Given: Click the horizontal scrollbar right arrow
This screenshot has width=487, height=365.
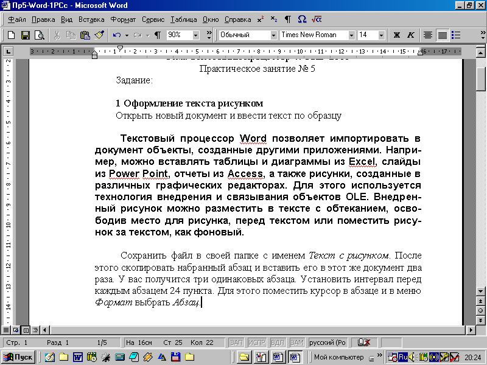Looking at the screenshot, I should (x=471, y=330).
